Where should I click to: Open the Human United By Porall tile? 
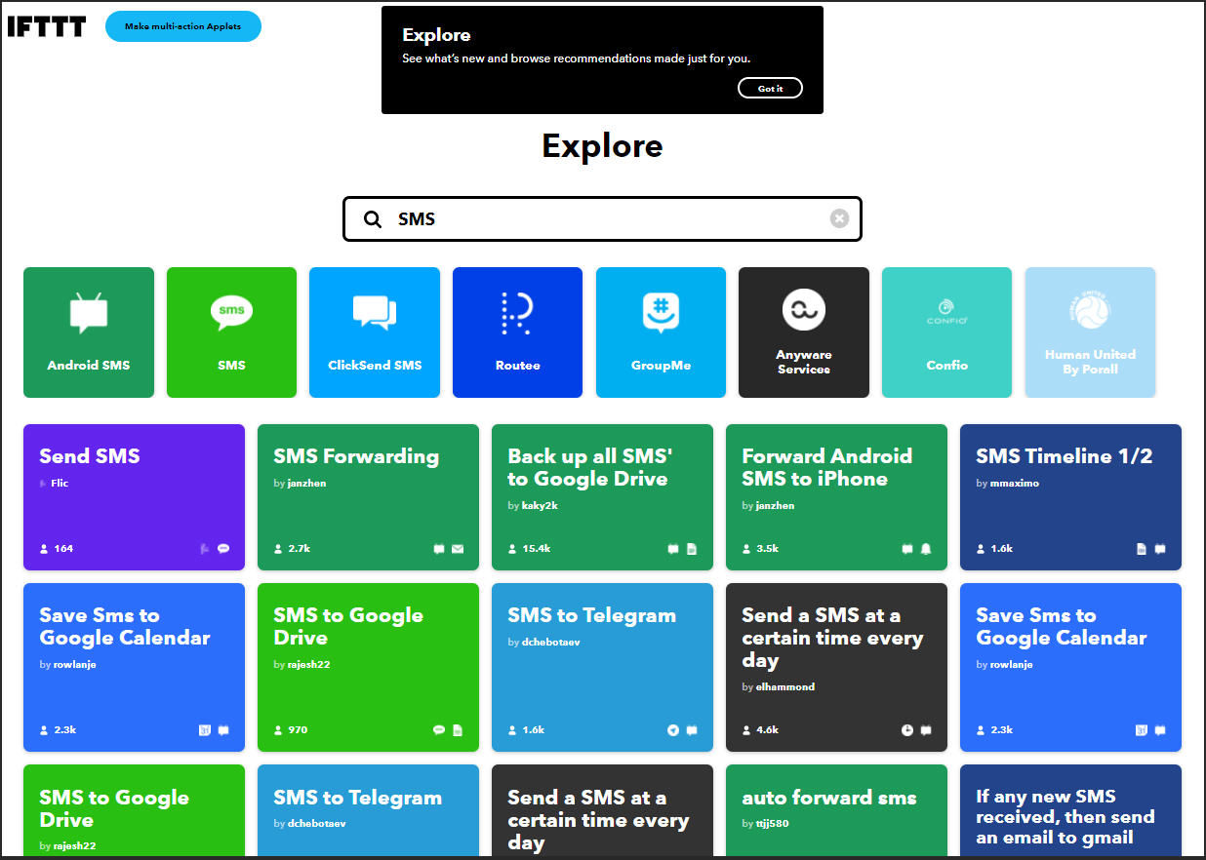point(1090,332)
